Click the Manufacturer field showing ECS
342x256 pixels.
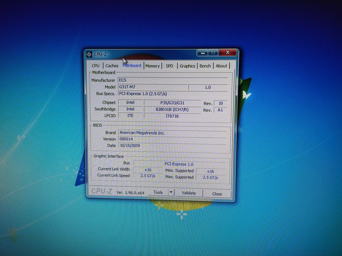pyautogui.click(x=173, y=80)
